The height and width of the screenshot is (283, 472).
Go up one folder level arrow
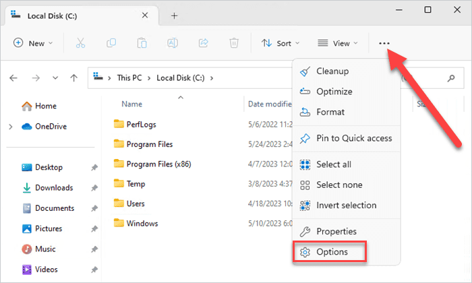tap(73, 78)
